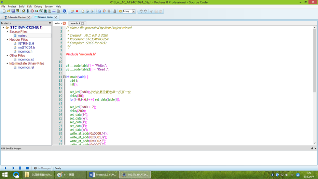Collapse the Source Files folder

(7, 32)
